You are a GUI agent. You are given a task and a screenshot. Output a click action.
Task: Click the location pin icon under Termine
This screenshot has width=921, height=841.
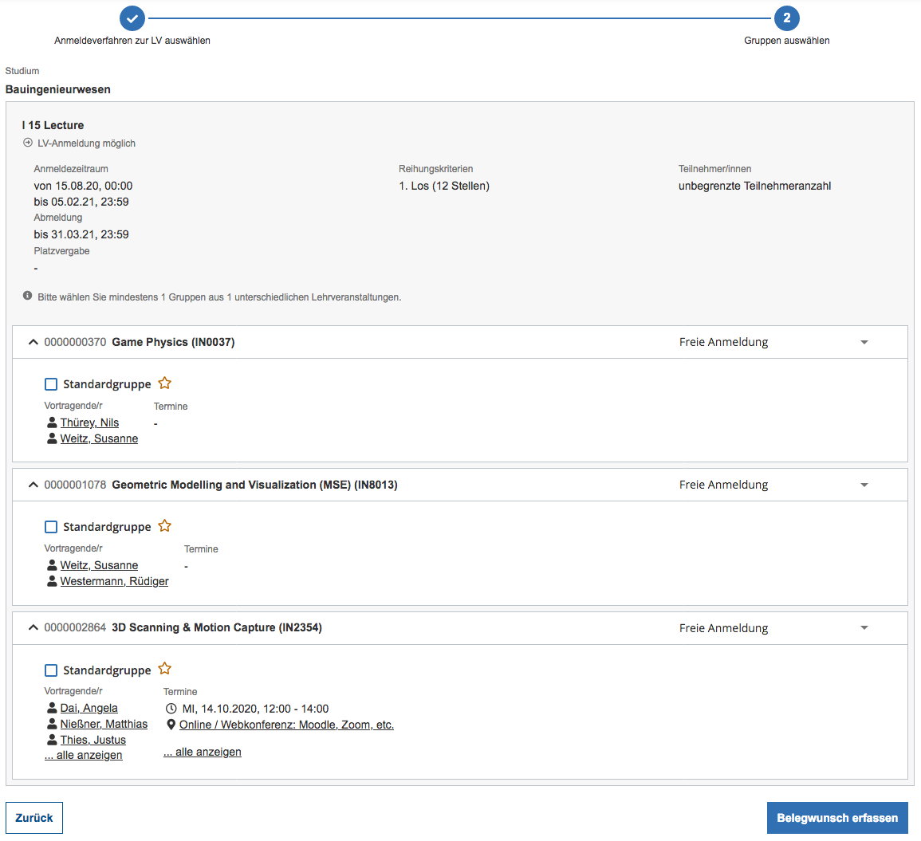171,725
